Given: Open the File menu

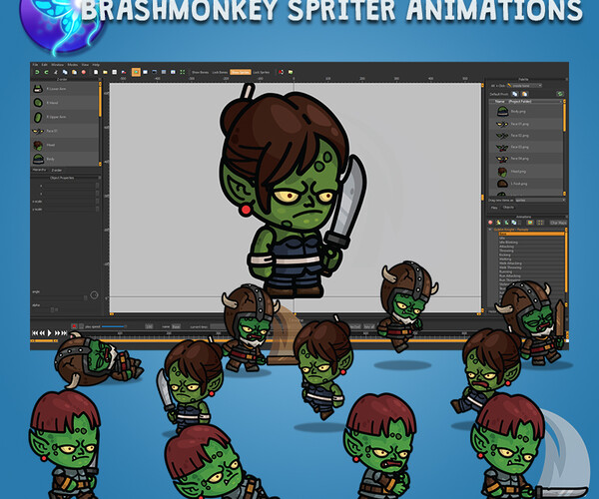Looking at the screenshot, I should click(35, 65).
